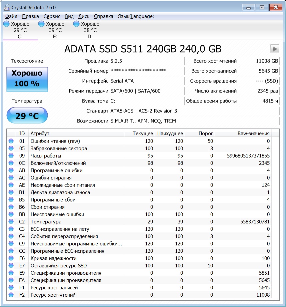Open the Правка menu
The image size is (286, 307).
pos(30,16)
